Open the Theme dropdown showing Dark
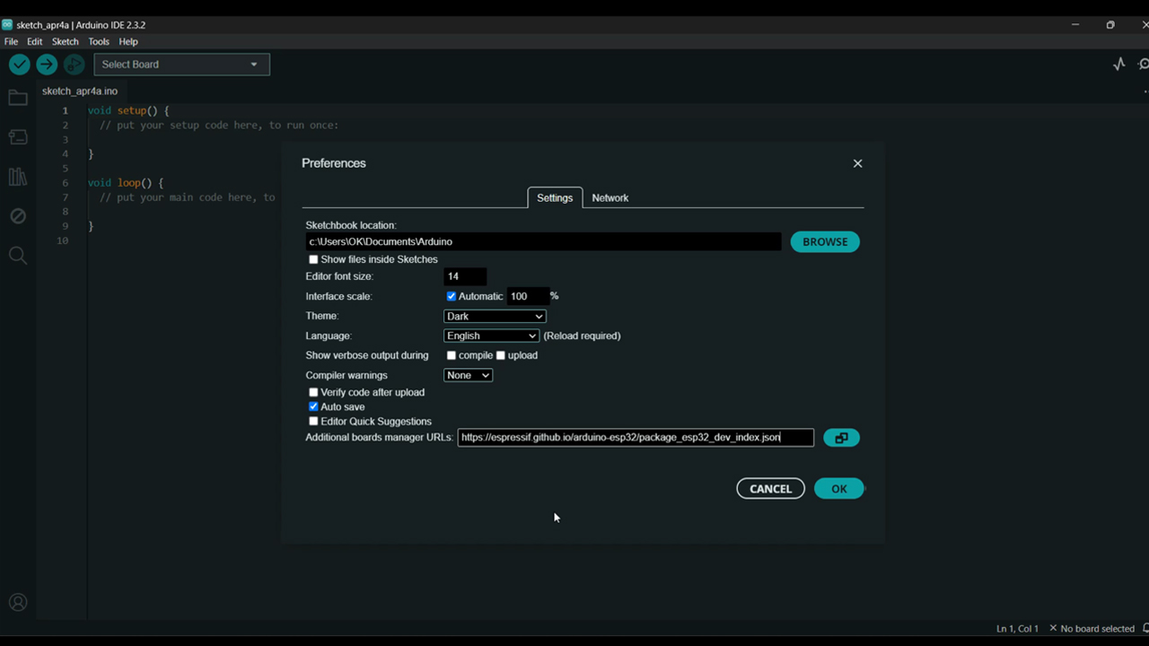Screen dimensions: 1149x646 (x=495, y=316)
